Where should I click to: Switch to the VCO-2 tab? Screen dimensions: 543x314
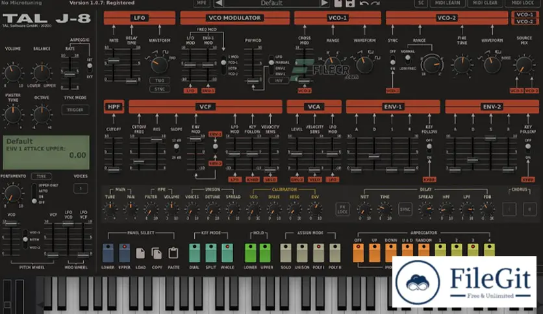tap(525, 21)
